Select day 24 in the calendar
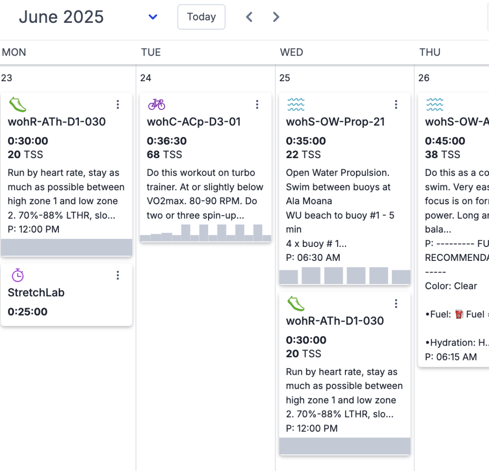Viewport: 489px width, 471px height. click(146, 78)
